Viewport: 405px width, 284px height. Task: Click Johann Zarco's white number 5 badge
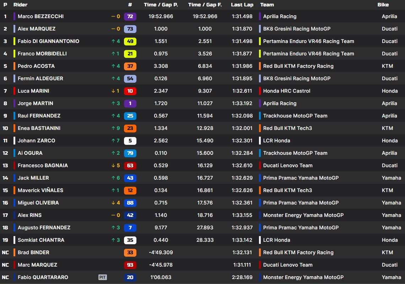click(x=130, y=141)
